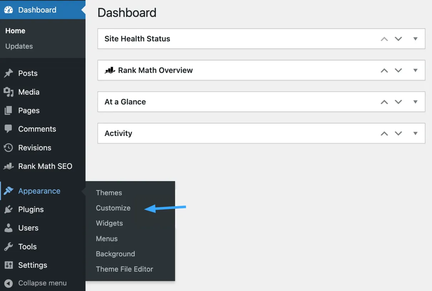Open the Pages menu label
The image size is (432, 291).
[29, 111]
